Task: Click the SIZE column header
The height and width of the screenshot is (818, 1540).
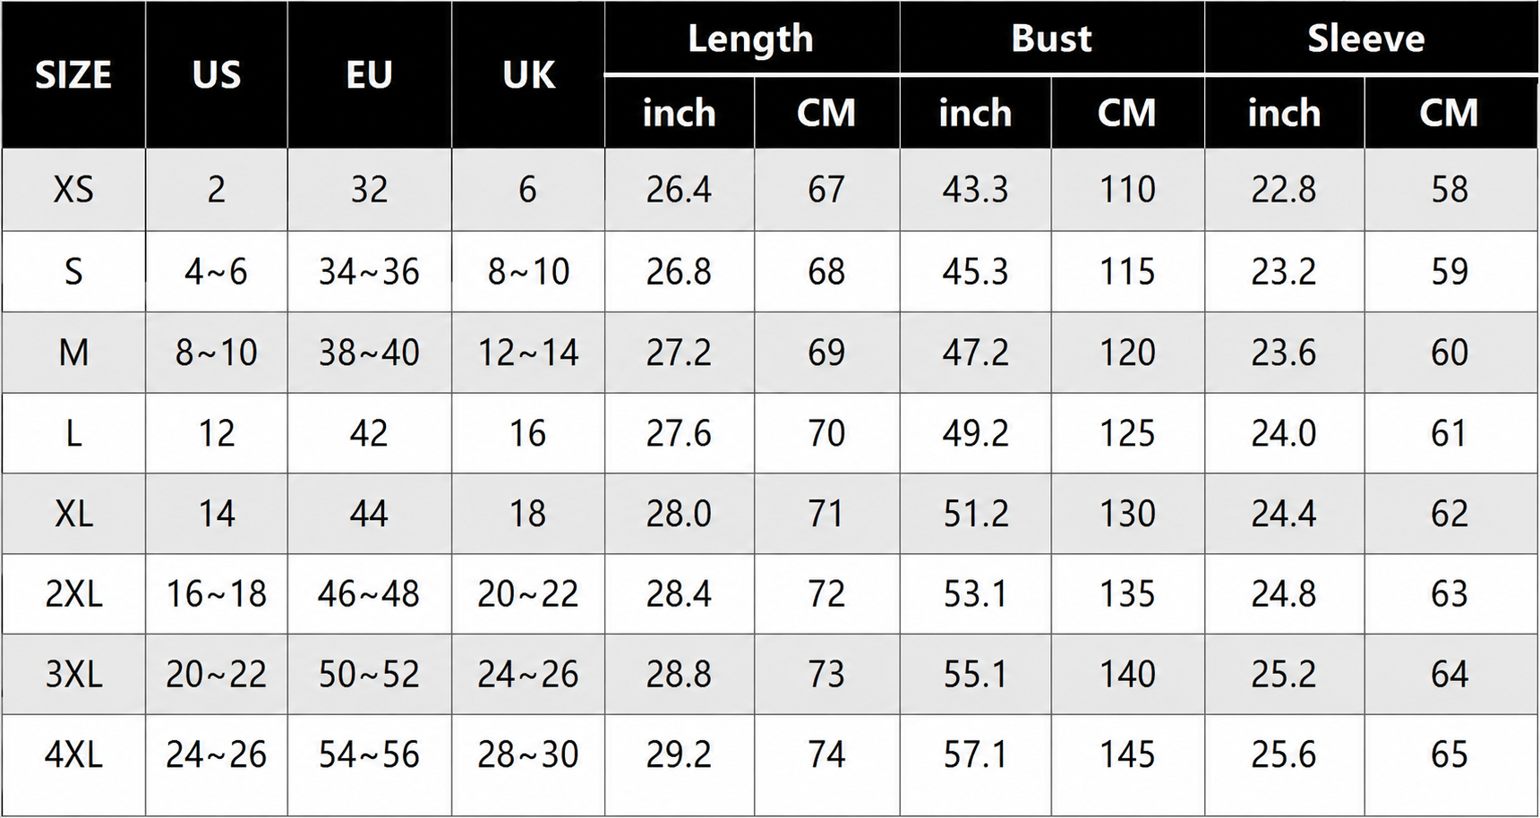Action: [73, 75]
